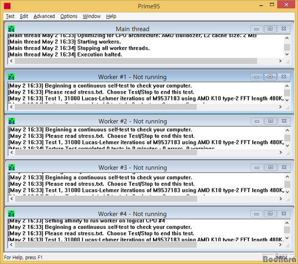This screenshot has width=298, height=264.
Task: Click scroll right arrow in Worker #3 log
Action: tap(281, 199)
